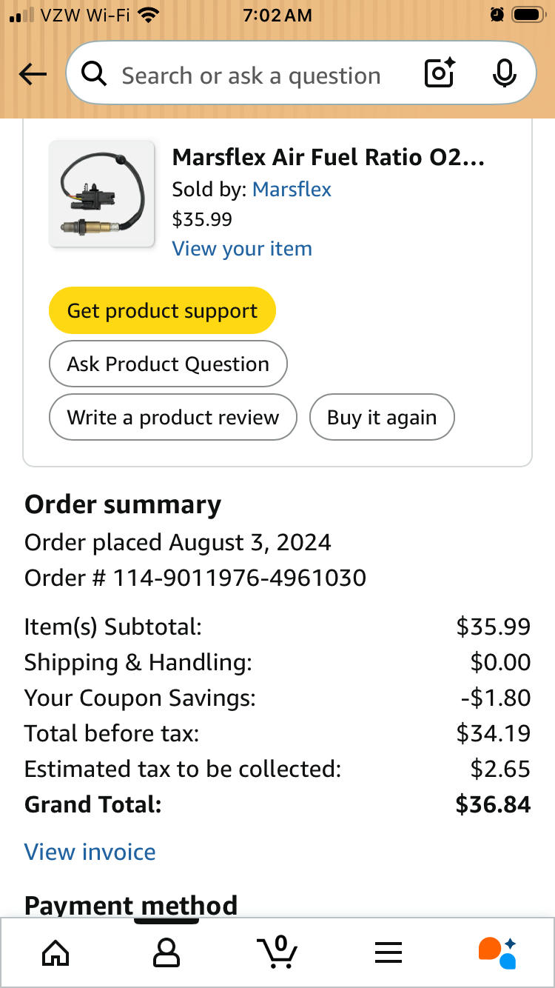555x988 pixels.
Task: Open the Marsflex oxygen sensor thumbnail
Action: (102, 194)
